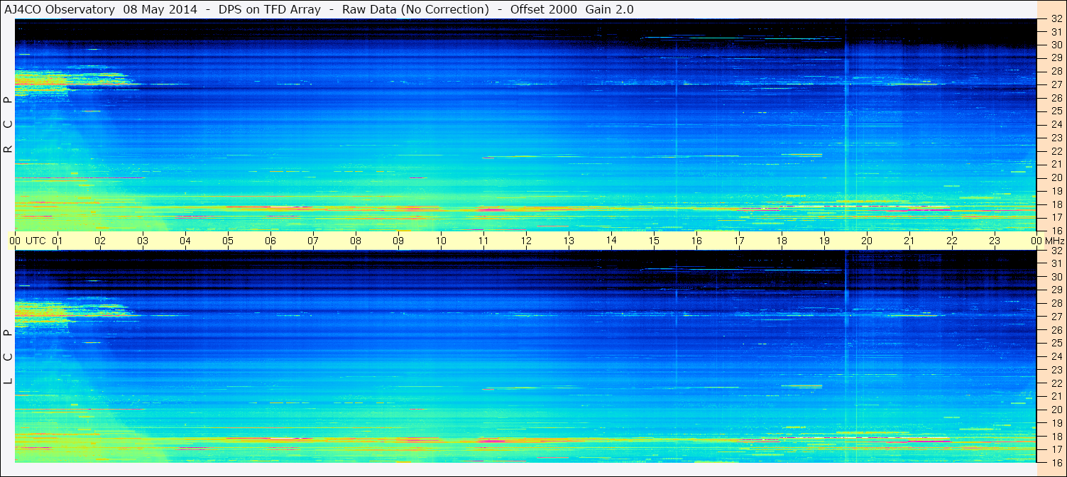1067x477 pixels.
Task: Click the 27 MHz label in the upper RCP scale
Action: (1056, 84)
